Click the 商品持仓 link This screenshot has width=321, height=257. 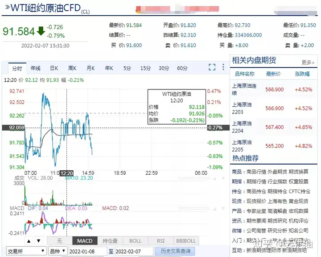(256, 191)
